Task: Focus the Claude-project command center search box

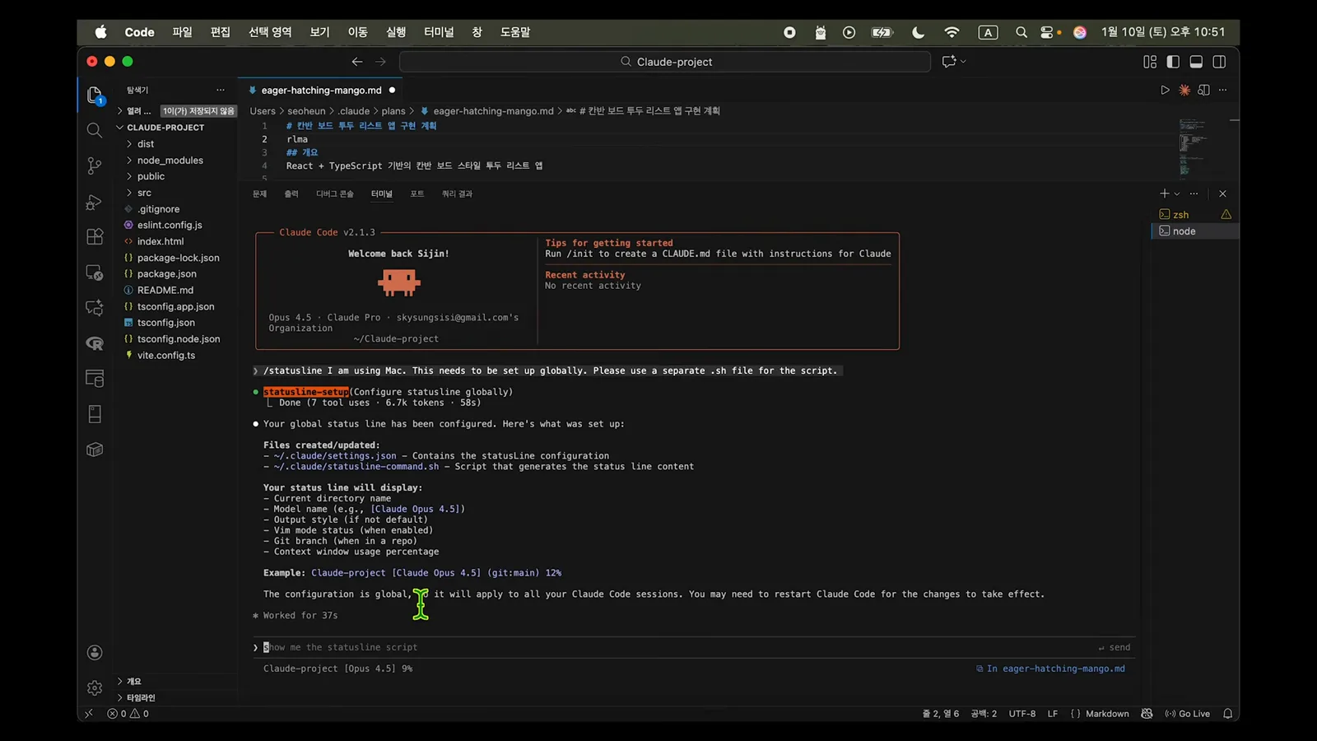Action: pyautogui.click(x=665, y=62)
